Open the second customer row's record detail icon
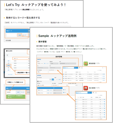 tap(63, 76)
